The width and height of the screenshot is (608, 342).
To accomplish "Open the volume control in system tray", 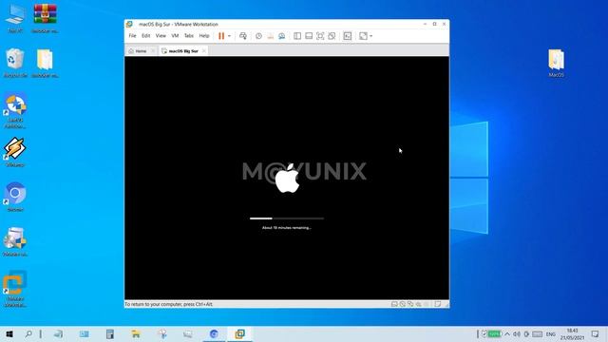I will [x=517, y=333].
